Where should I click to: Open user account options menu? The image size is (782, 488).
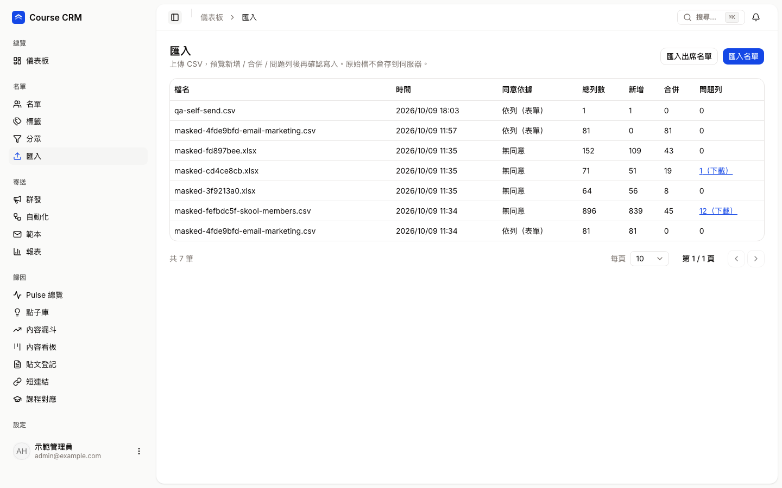139,451
